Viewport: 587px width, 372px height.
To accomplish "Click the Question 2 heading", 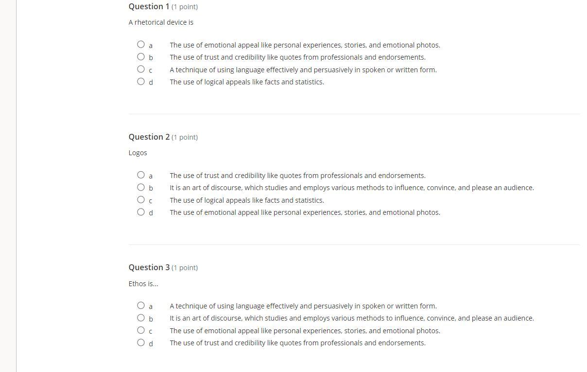I will (149, 137).
